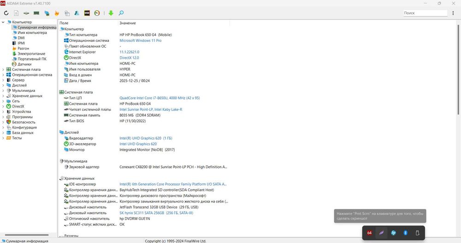Image resolution: width=461 pixels, height=243 pixels.
Task: Launch the stability test flame icon
Action: (57, 13)
